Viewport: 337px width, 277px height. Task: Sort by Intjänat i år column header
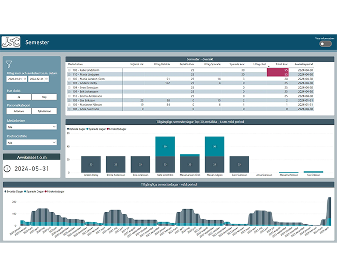[x=137, y=64]
